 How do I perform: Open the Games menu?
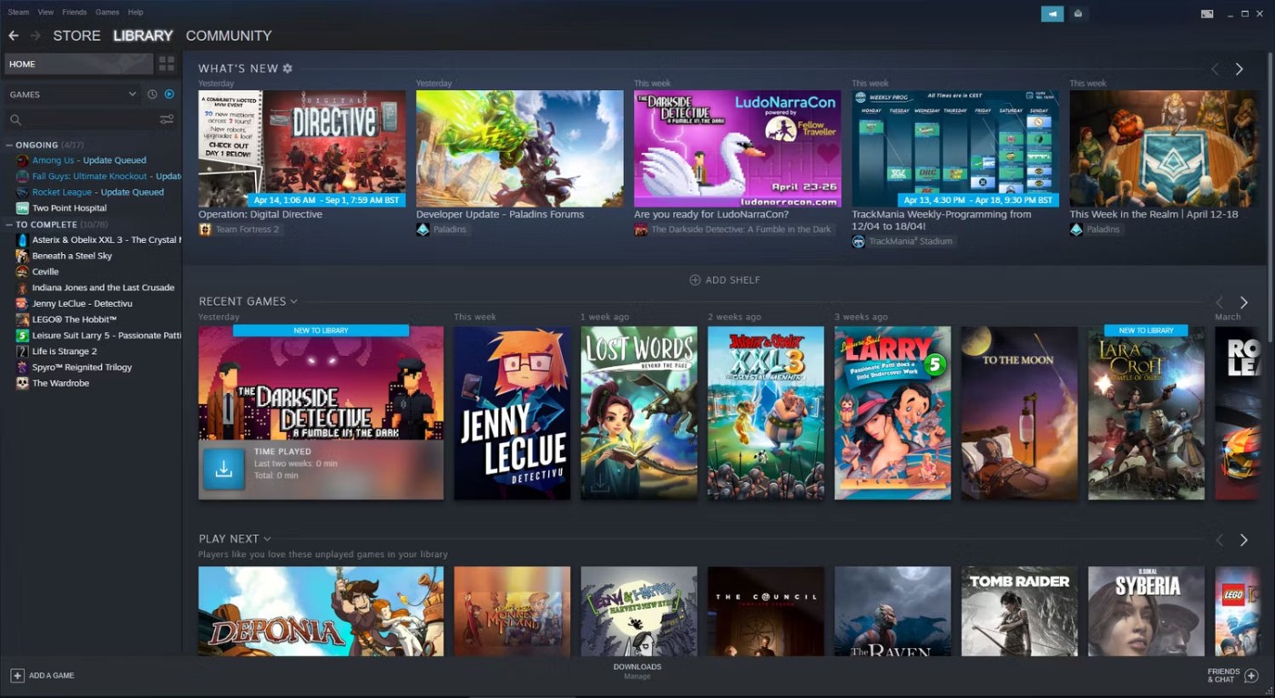point(107,12)
